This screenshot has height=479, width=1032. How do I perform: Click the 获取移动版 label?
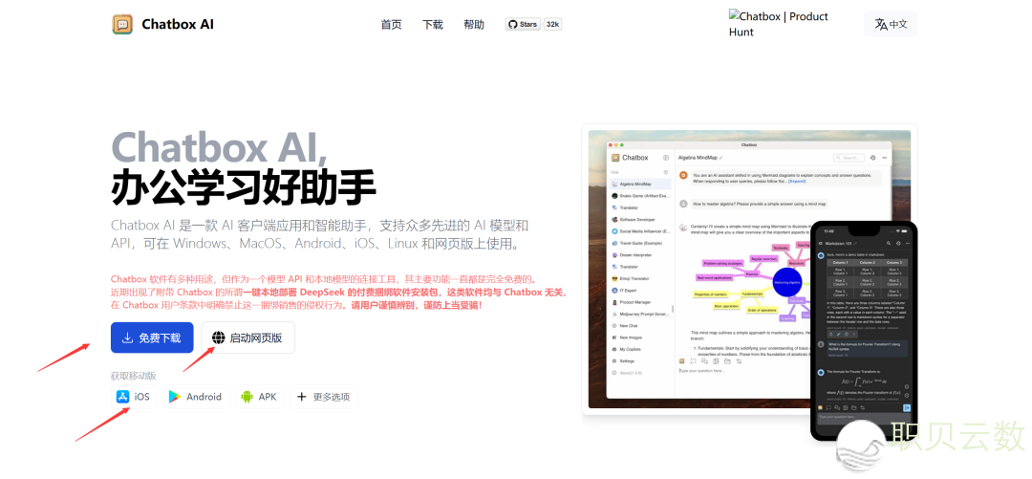click(134, 376)
